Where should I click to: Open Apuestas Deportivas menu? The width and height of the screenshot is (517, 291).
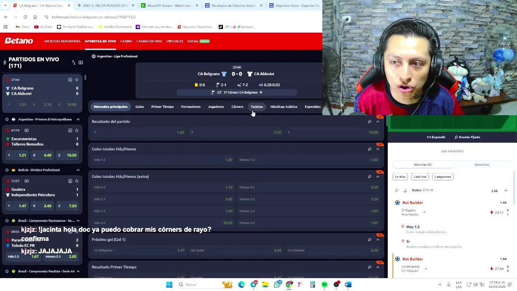[62, 41]
